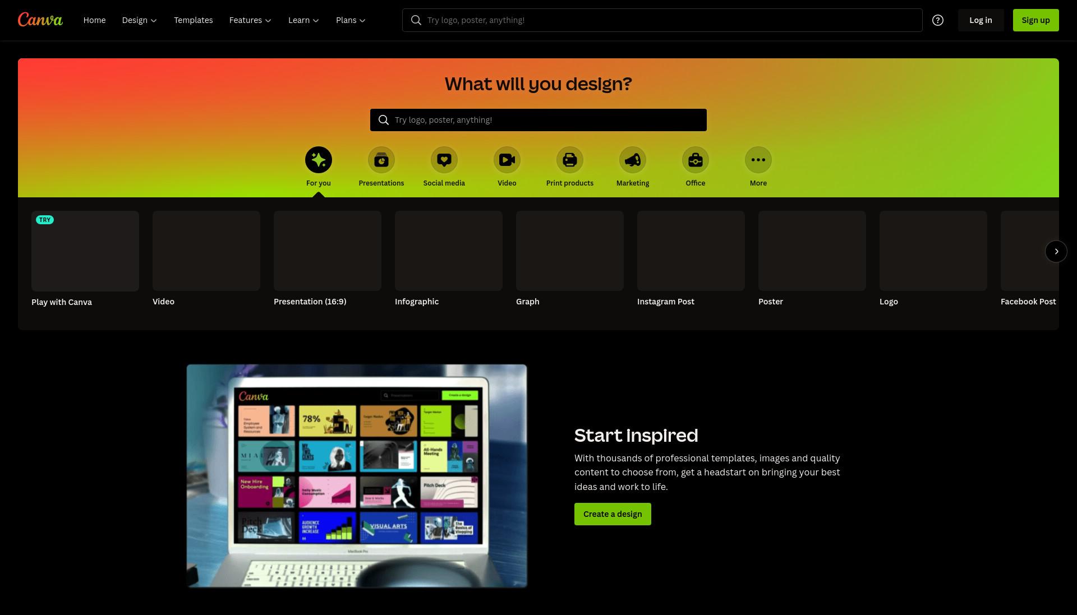The width and height of the screenshot is (1077, 615).
Task: Click the What will you design? heading
Action: pos(538,84)
